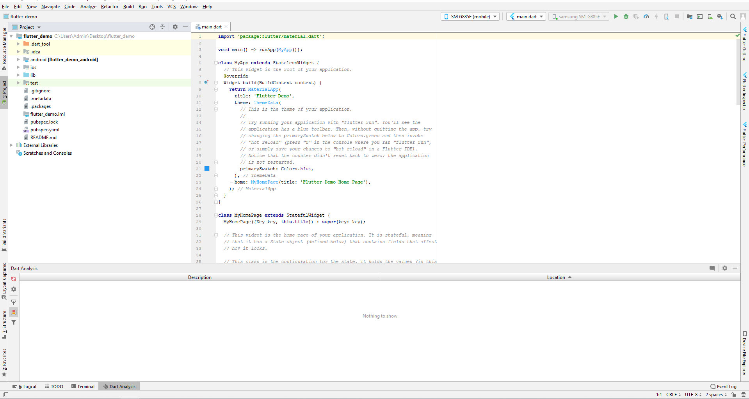
Task: Expand the android folder in project tree
Action: [18, 60]
